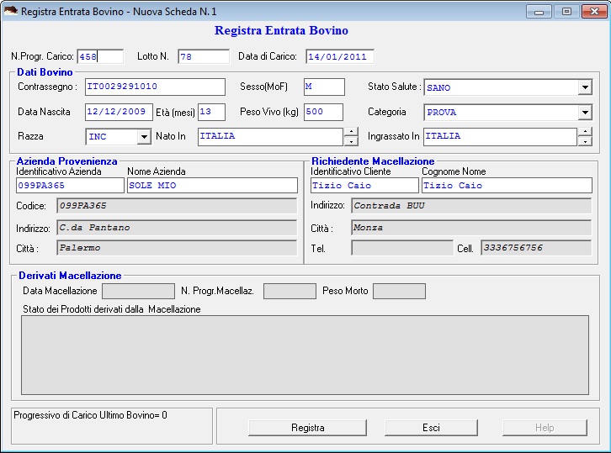Click the Data Nascita field
The image size is (611, 453).
pos(119,112)
